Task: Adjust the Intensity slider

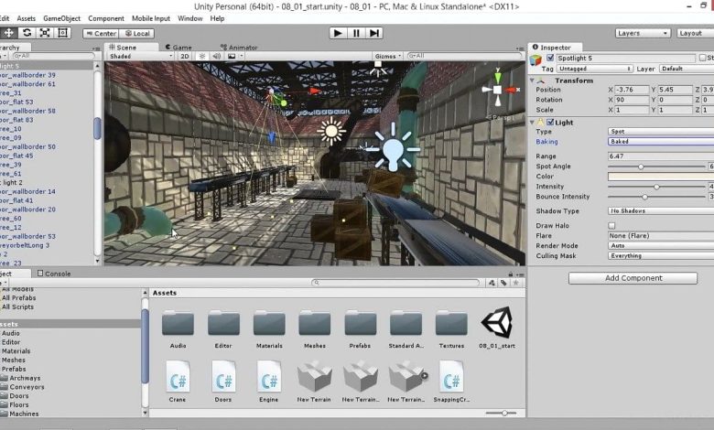Action: [656, 187]
